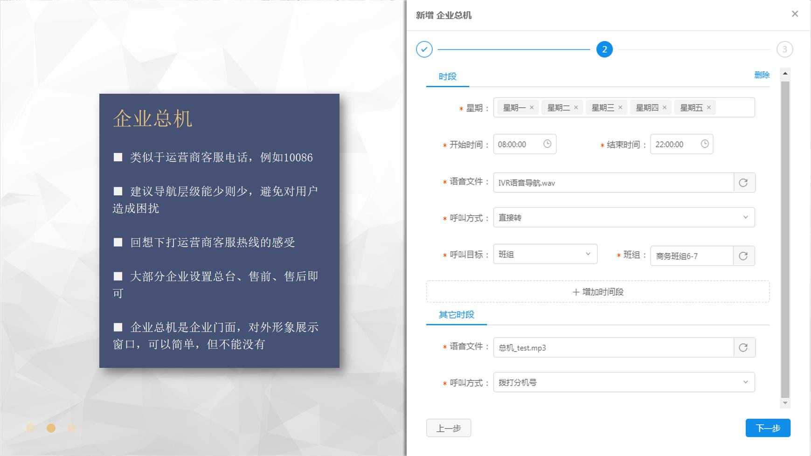Click the 总机_test.mp3 file field
Screen dimensions: 811x456
pos(613,348)
